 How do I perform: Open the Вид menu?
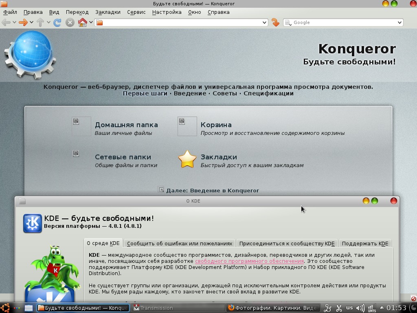pyautogui.click(x=54, y=12)
